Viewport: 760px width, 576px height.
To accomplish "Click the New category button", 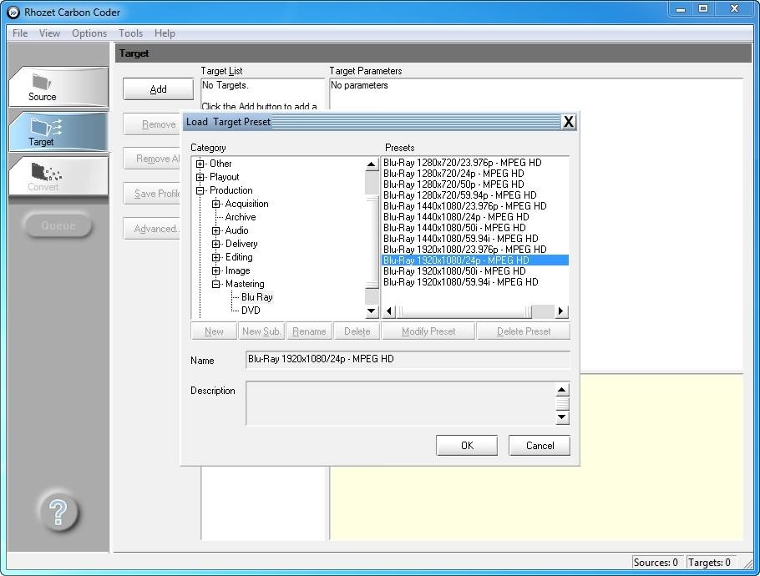I will click(214, 331).
